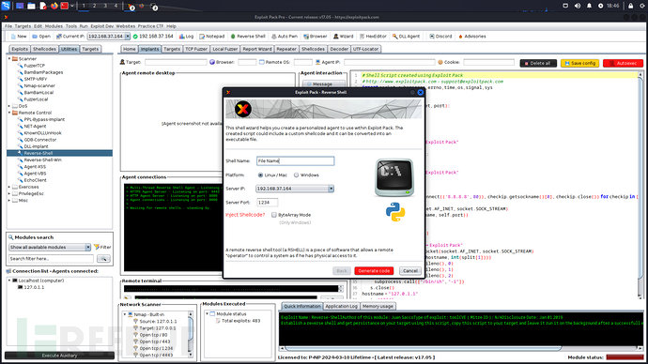Switch to the Shellcodes left tab
Viewport: 648px width, 364px height.
(44, 49)
